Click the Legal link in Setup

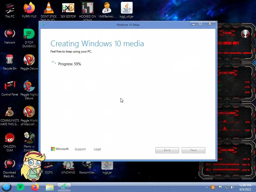pos(97,149)
